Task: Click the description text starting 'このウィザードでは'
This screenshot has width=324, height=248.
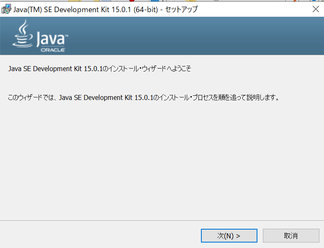Action: point(144,97)
